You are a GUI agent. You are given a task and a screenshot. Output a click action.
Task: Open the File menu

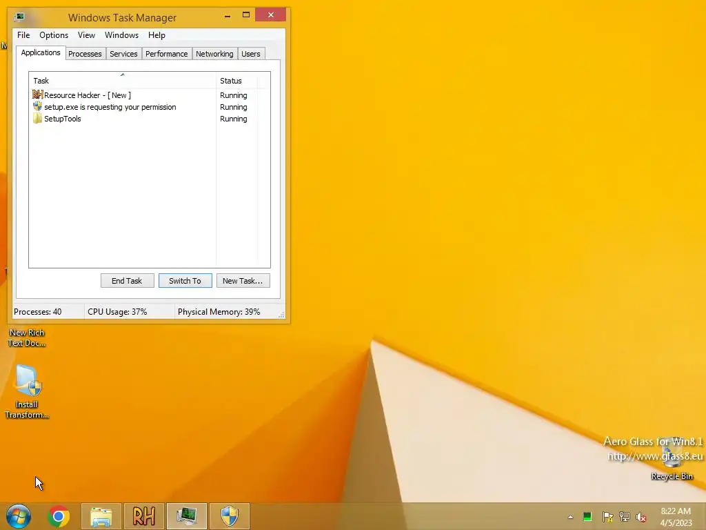(x=23, y=35)
